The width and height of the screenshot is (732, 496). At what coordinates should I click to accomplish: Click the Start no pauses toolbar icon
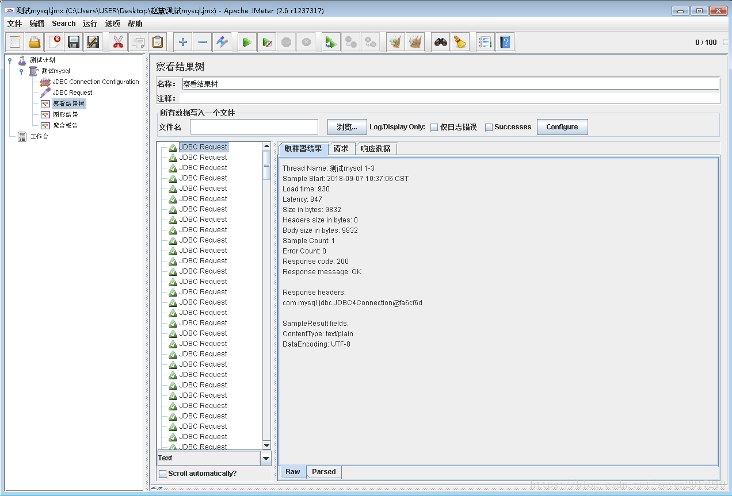point(267,42)
